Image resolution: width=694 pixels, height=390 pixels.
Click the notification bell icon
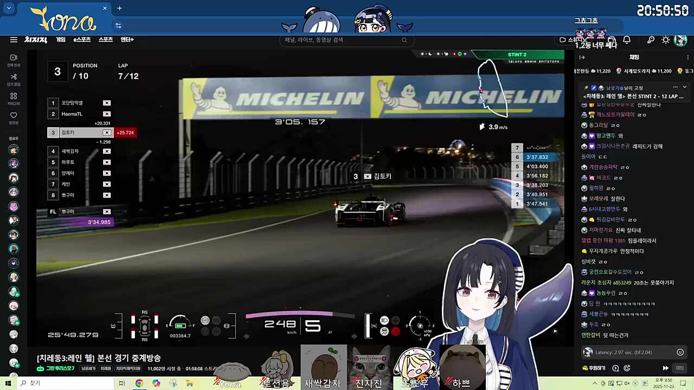pyautogui.click(x=627, y=40)
